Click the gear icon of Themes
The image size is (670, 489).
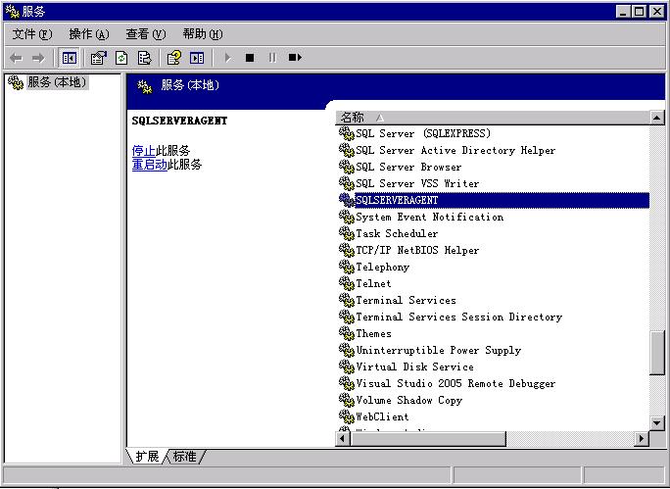coord(347,333)
